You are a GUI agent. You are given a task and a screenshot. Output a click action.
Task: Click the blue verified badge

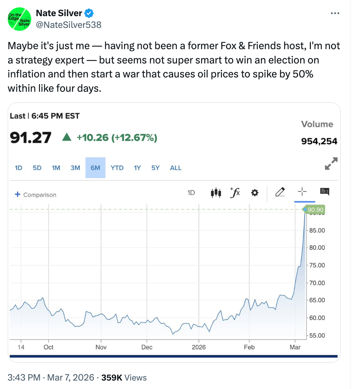89,14
